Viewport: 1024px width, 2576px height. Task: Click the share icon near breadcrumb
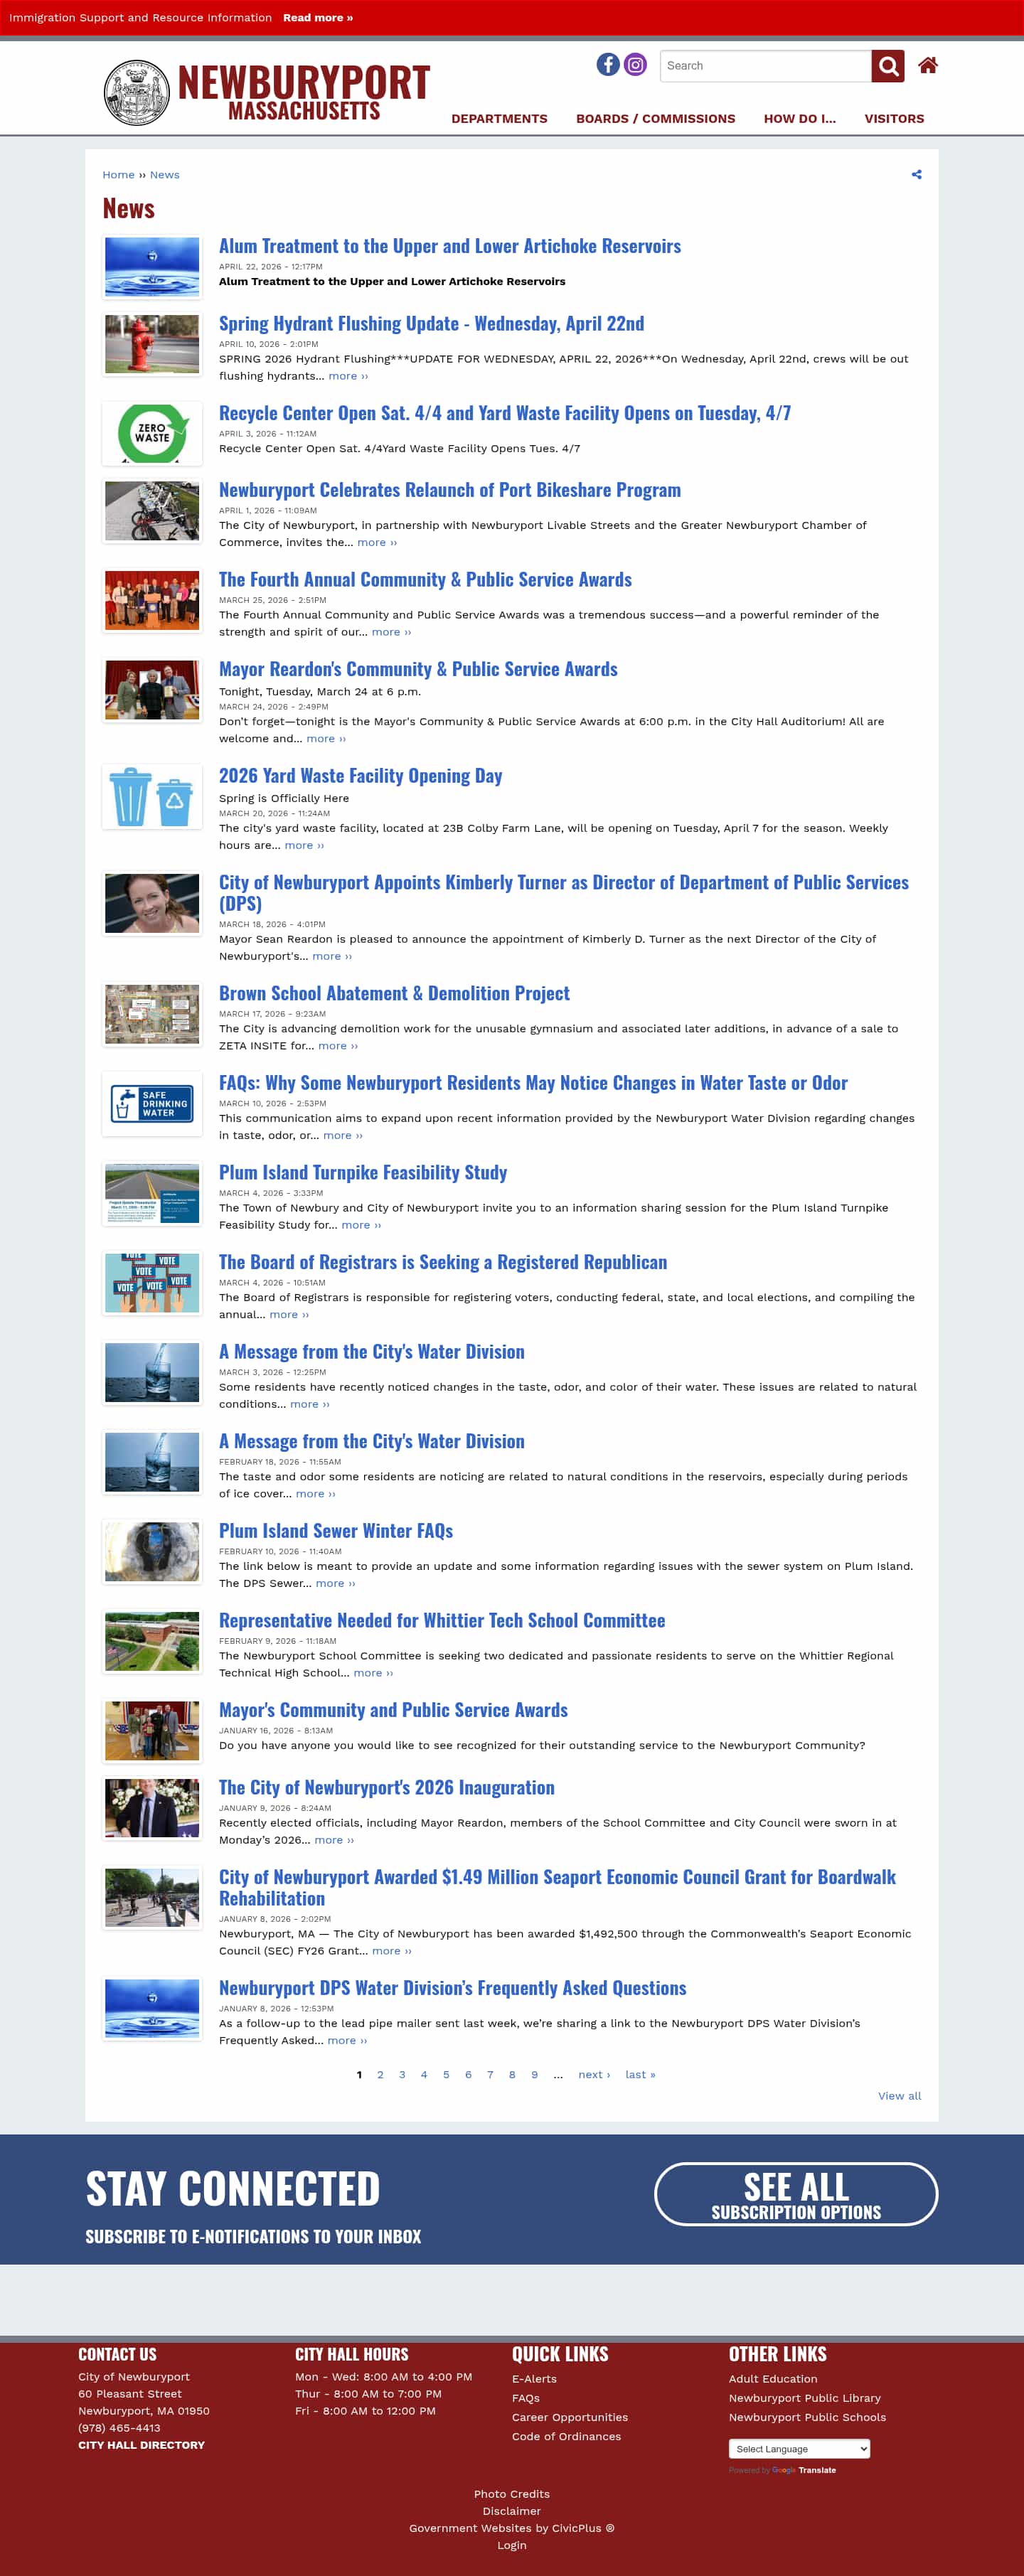coord(916,175)
